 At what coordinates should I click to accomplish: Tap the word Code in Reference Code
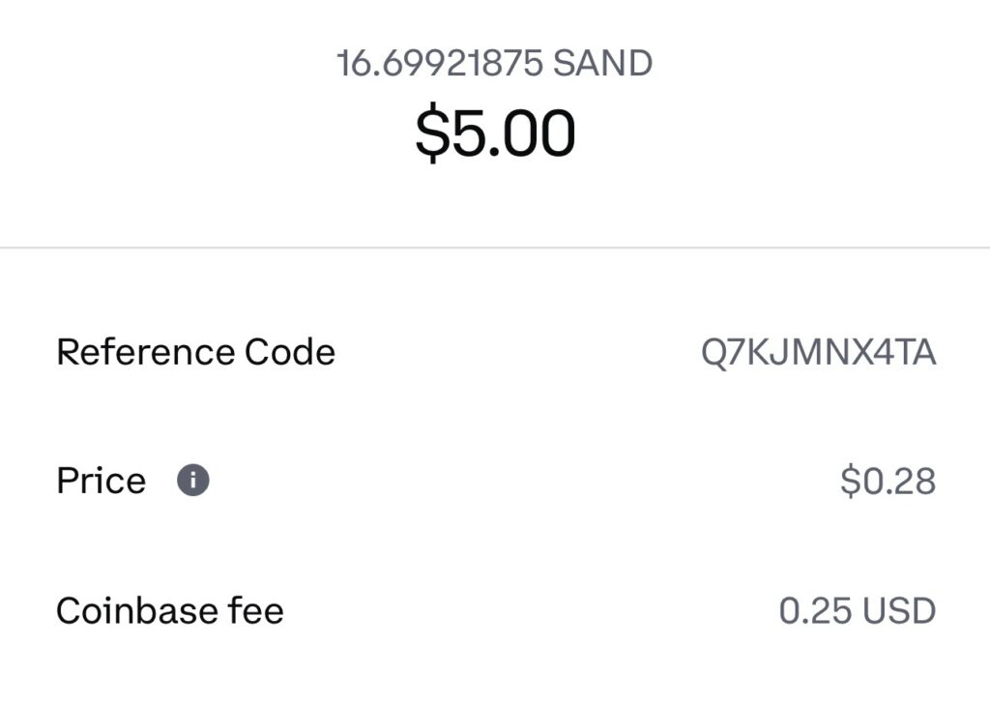290,352
